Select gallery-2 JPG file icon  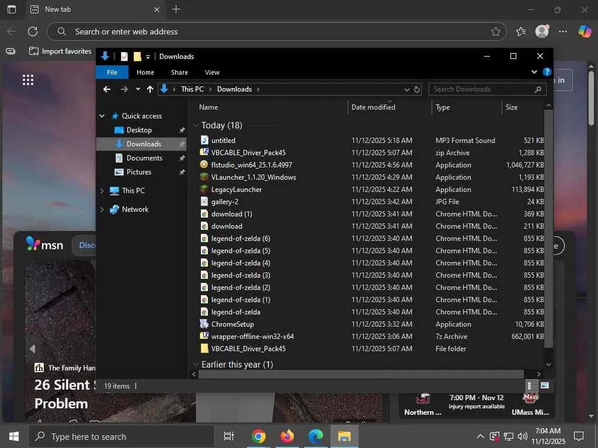[x=204, y=201]
